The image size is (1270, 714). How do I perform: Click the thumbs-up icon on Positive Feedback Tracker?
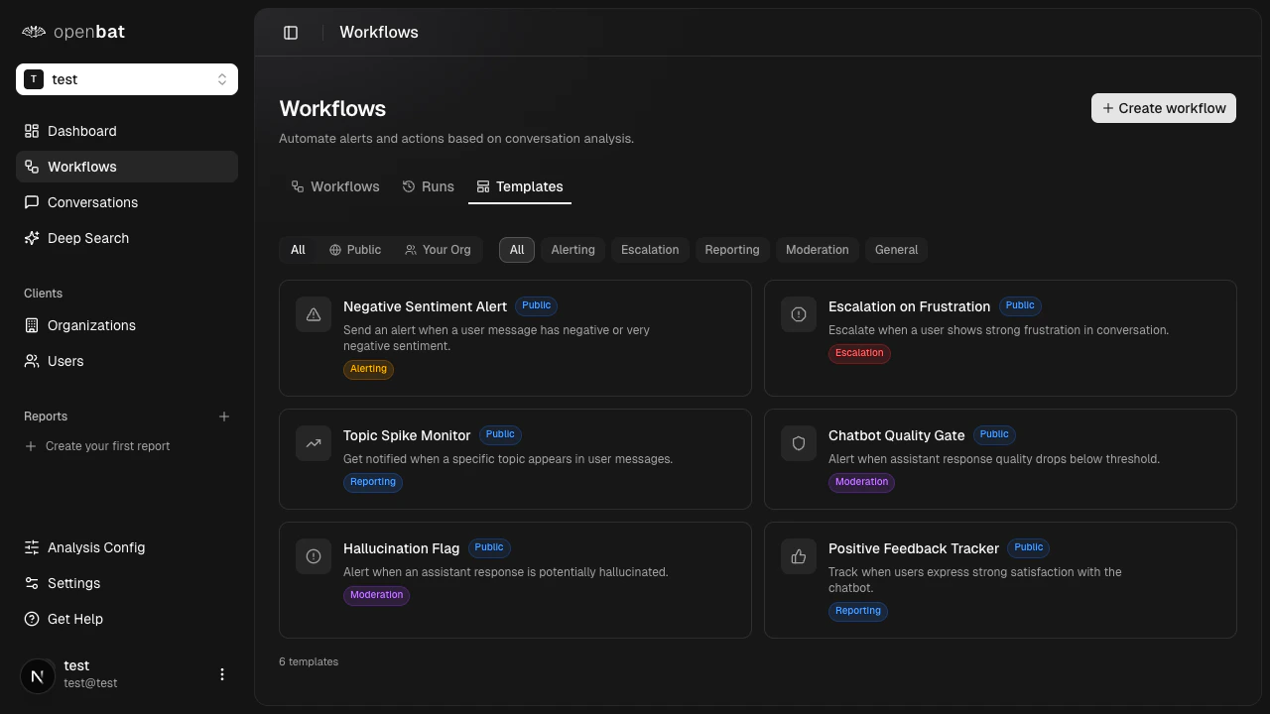[799, 556]
